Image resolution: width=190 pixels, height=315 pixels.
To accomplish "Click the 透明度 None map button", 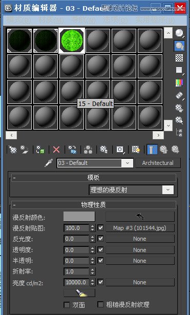I will click(x=140, y=250).
